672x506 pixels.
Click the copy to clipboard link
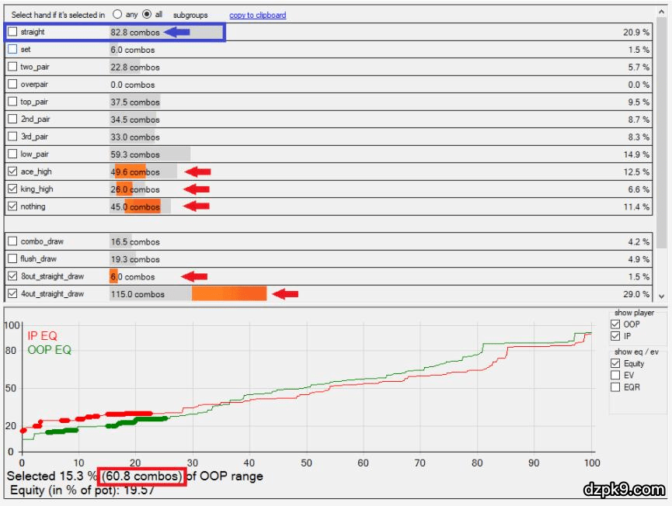point(257,15)
